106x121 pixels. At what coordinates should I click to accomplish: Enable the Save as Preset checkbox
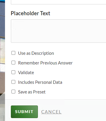click(x=13, y=92)
